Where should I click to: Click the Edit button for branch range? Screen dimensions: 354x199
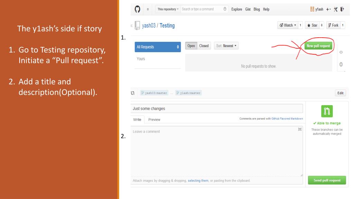pyautogui.click(x=340, y=93)
